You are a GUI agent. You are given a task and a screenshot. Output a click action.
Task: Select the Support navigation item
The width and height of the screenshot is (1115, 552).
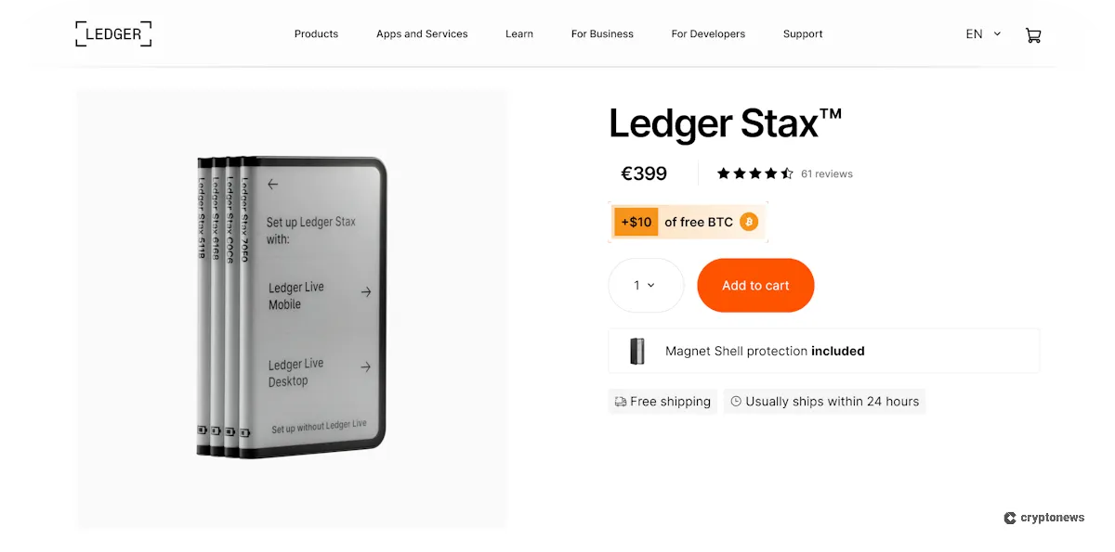[x=803, y=34]
